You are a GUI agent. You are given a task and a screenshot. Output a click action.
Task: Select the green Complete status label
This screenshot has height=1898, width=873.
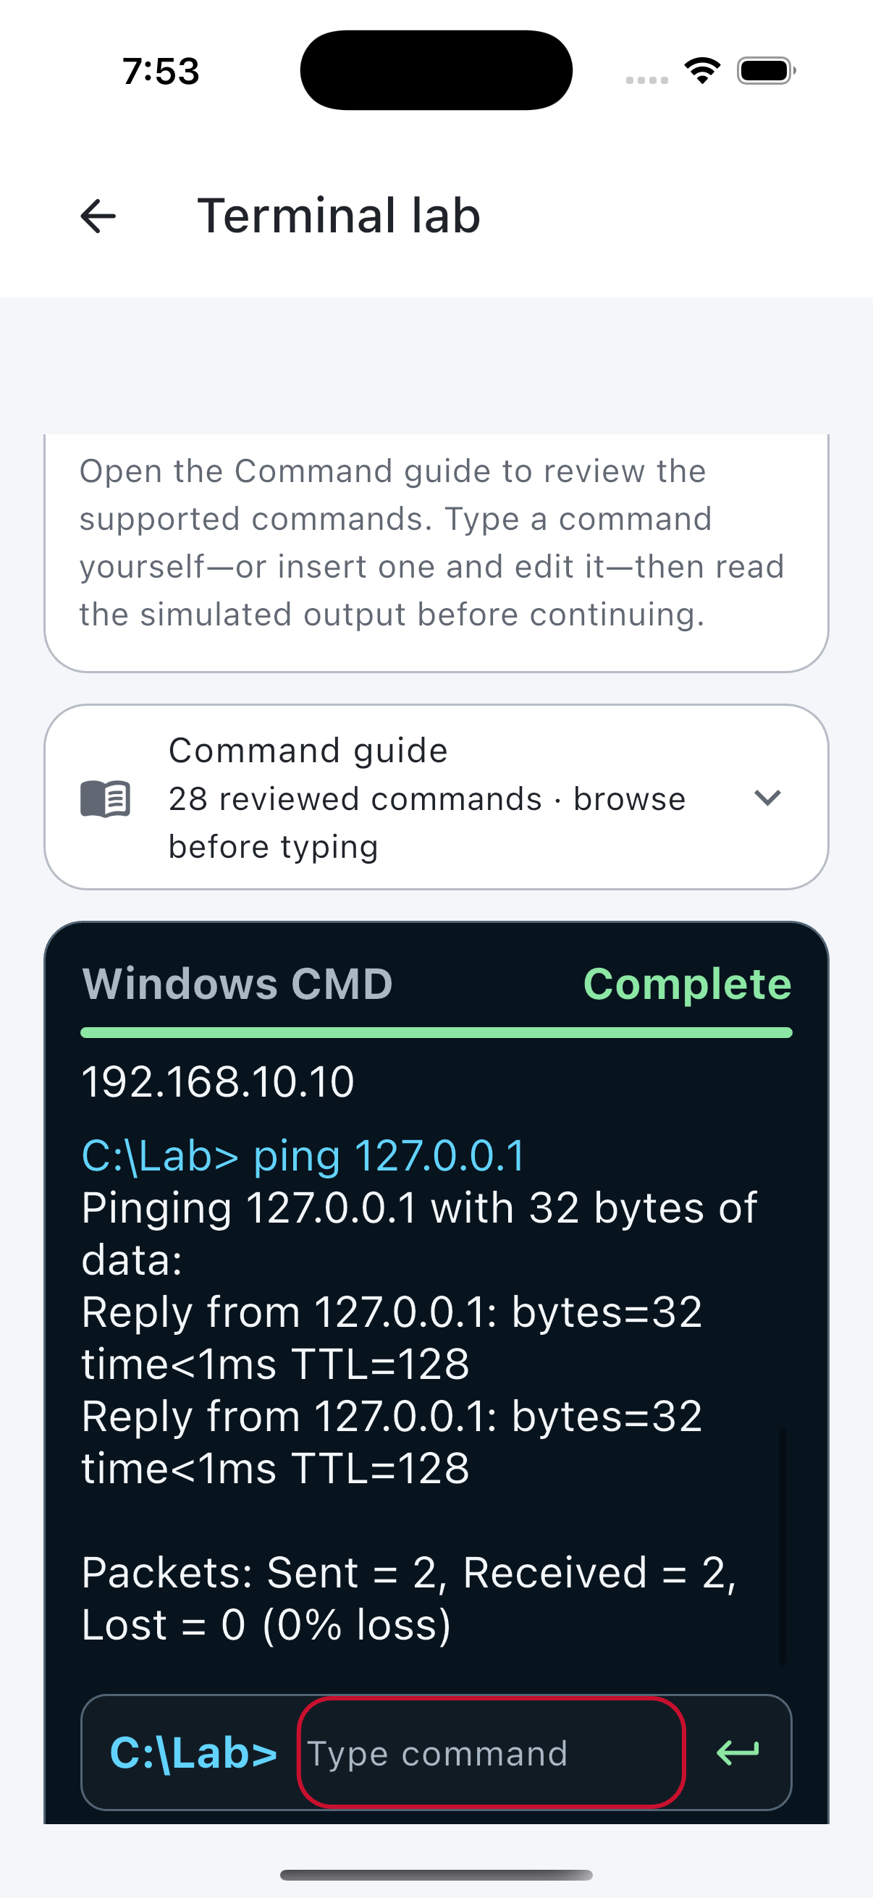(x=688, y=984)
